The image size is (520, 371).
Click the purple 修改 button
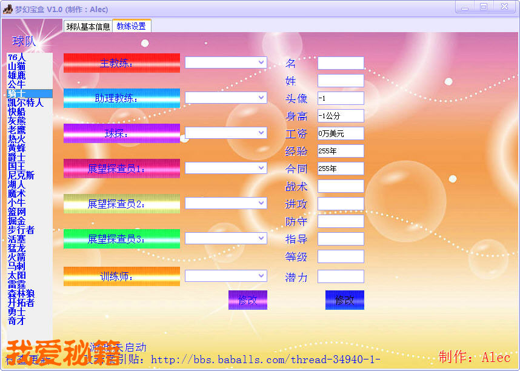[x=247, y=300]
